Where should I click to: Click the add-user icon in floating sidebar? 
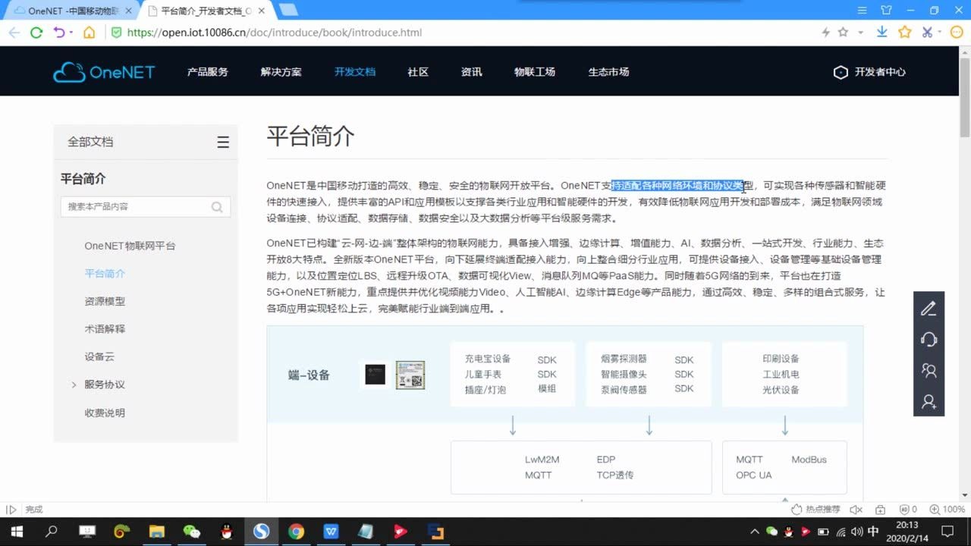point(929,402)
